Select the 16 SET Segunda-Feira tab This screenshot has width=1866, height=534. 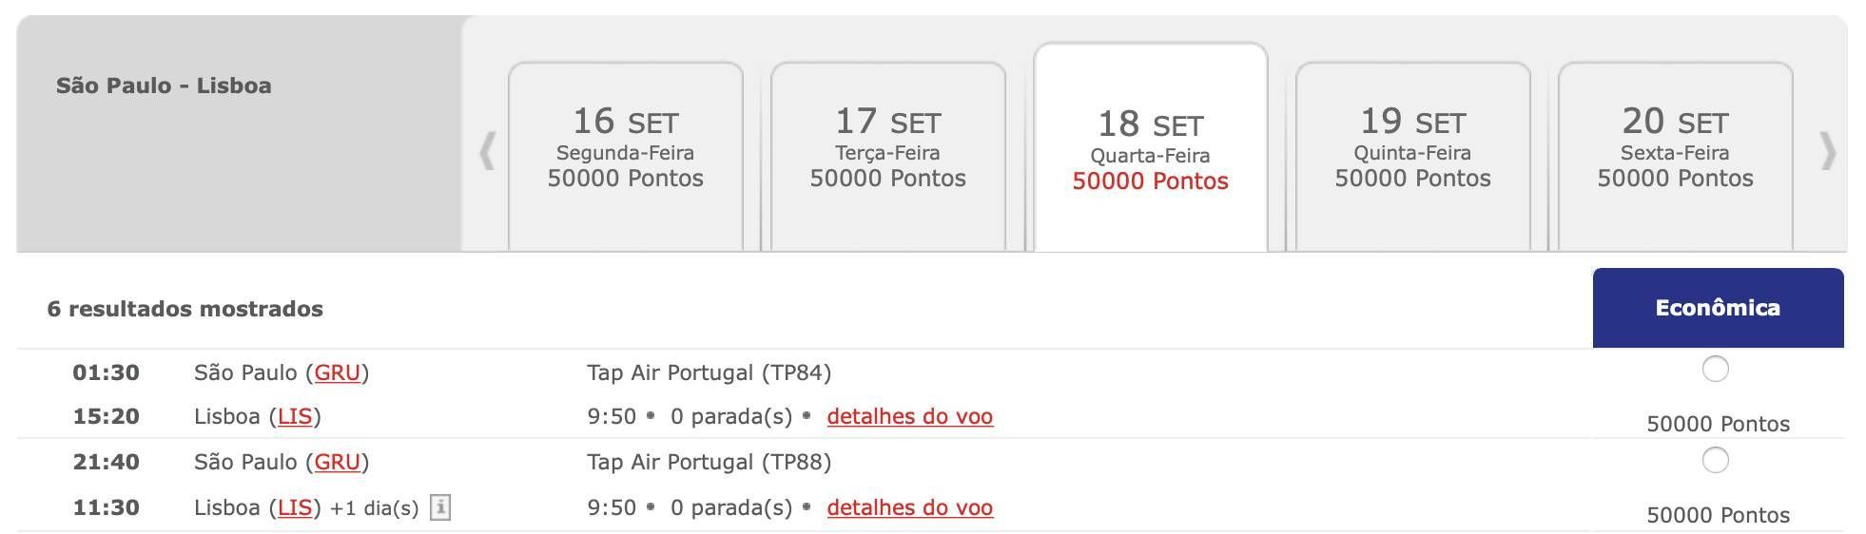pos(626,157)
